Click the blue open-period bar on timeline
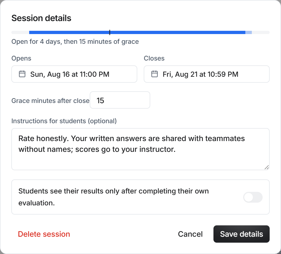 point(137,32)
